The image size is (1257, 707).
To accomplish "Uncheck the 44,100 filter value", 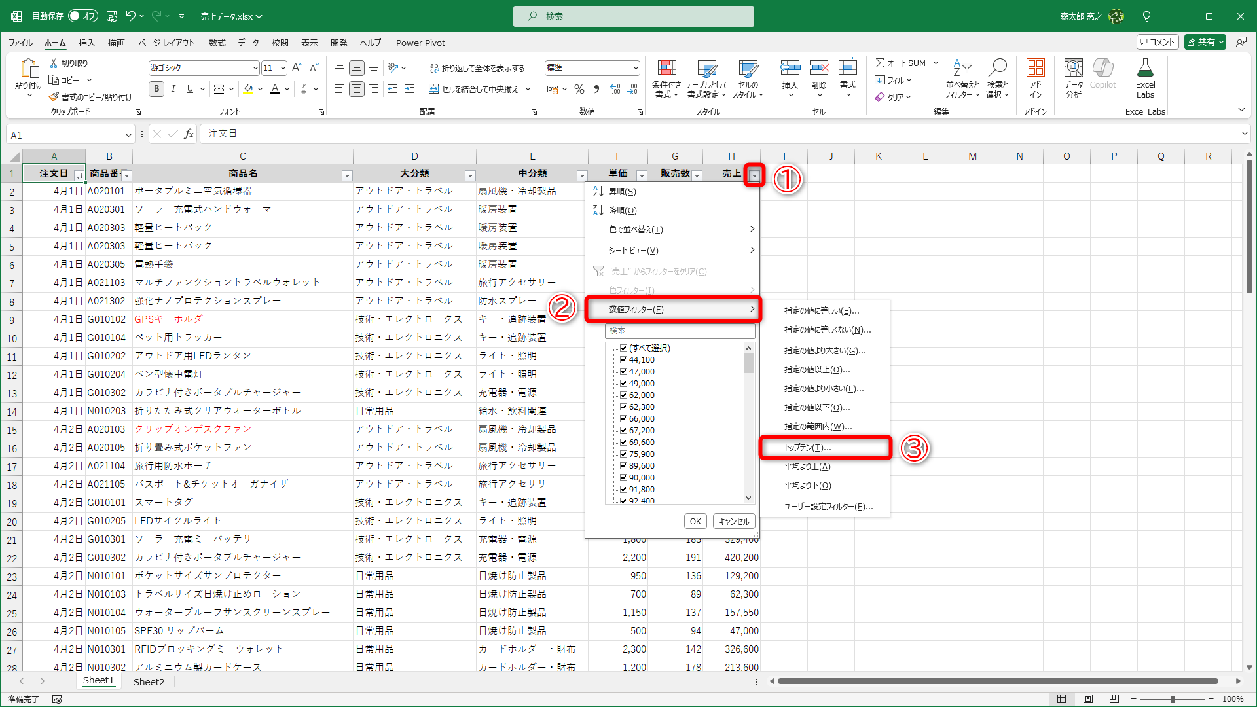I will pos(623,359).
